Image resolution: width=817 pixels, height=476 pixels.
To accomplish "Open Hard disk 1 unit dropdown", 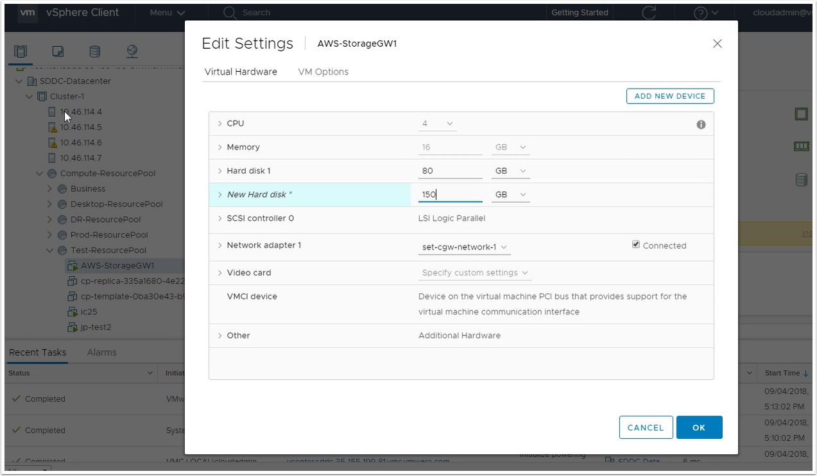I will [511, 171].
